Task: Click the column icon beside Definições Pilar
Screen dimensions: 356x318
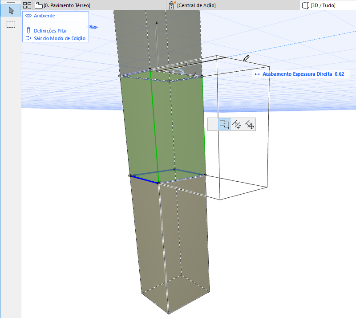Action: point(28,30)
